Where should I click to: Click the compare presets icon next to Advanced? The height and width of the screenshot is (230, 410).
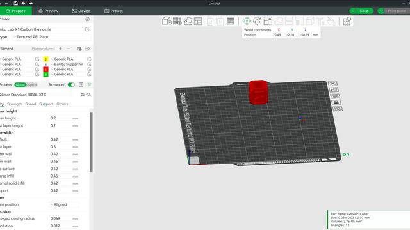point(81,85)
